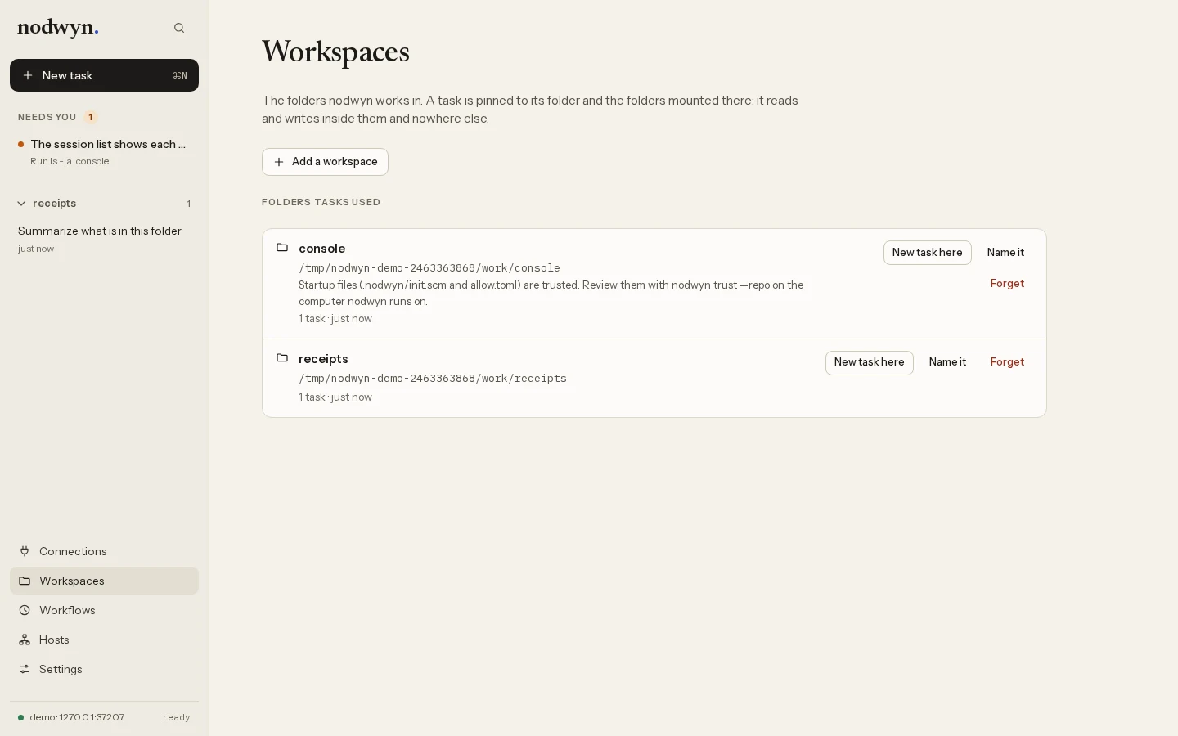
Task: Click the startup files trust notice
Action: click(x=551, y=293)
